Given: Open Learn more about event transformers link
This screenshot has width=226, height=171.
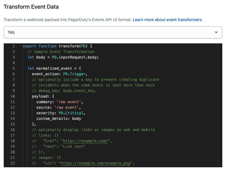Looking at the screenshot, I should [167, 20].
